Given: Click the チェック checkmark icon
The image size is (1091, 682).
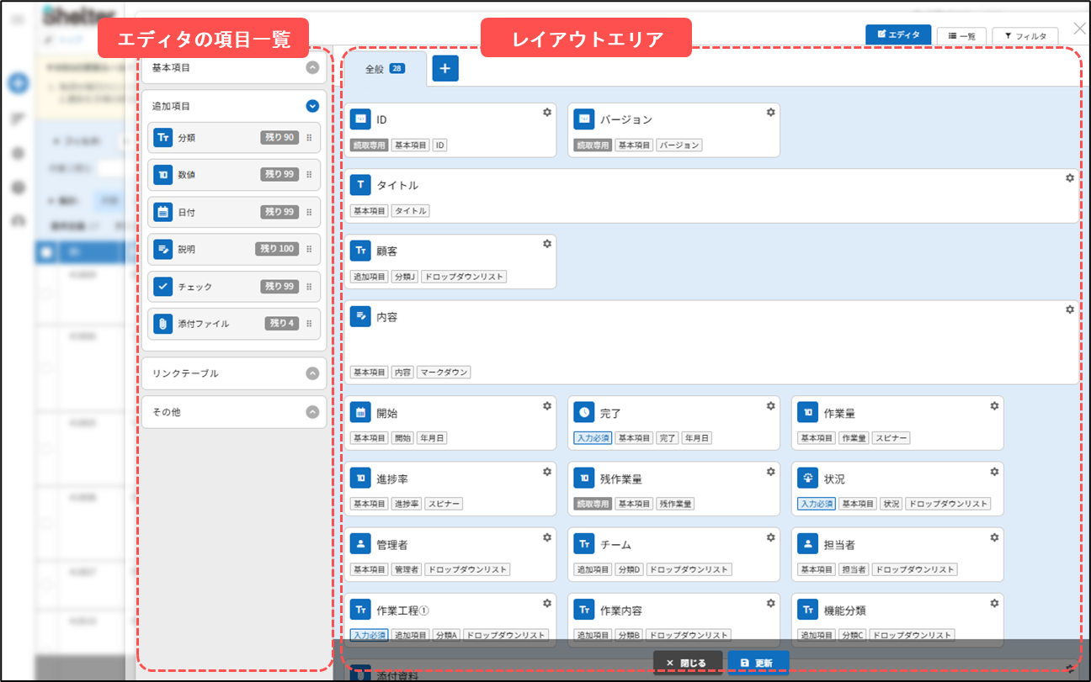Looking at the screenshot, I should (x=163, y=287).
